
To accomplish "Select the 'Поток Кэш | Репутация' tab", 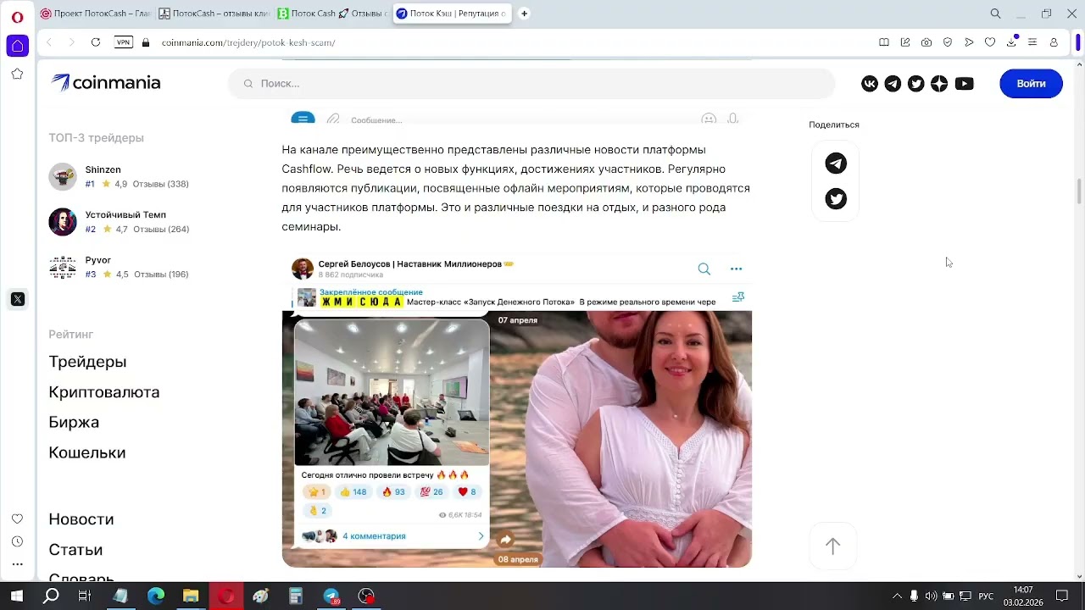I will pyautogui.click(x=452, y=14).
